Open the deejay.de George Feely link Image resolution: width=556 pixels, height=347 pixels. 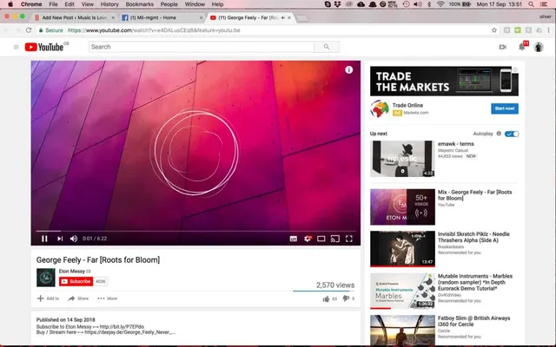tap(129, 332)
